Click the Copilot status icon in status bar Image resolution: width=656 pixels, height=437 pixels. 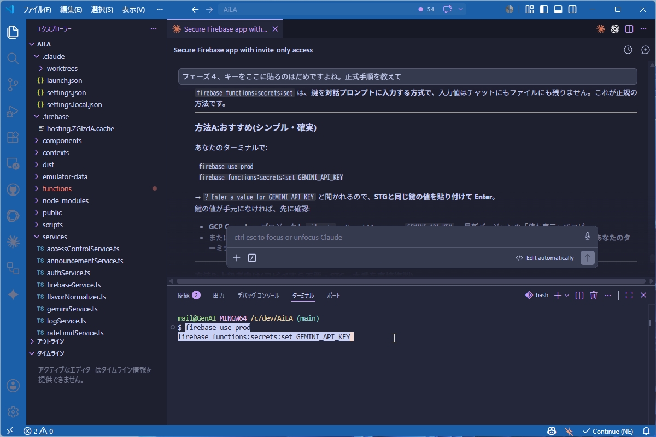[x=553, y=431]
